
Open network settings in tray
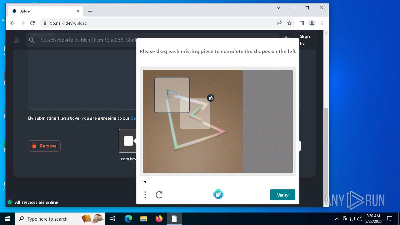pos(352,219)
